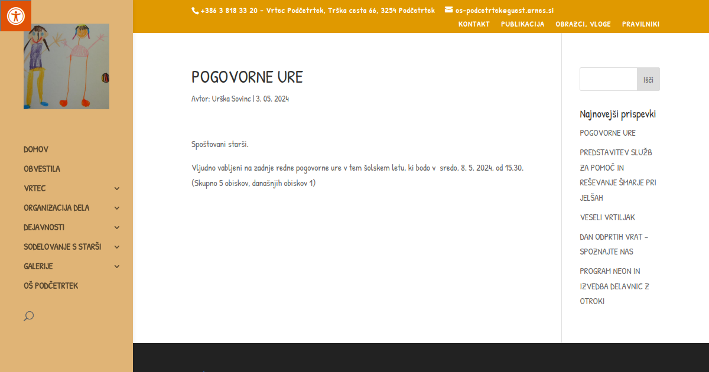This screenshot has height=372, width=709.
Task: Open the accessibility tools icon
Action: [15, 15]
